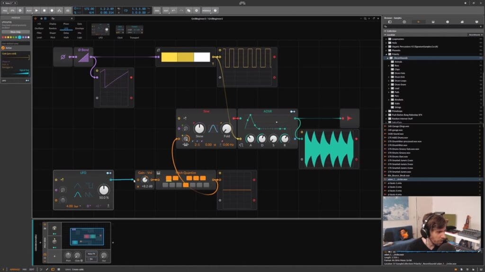The image size is (485, 272).
Task: Click the Sine oscillator Fold knob
Action: click(227, 128)
